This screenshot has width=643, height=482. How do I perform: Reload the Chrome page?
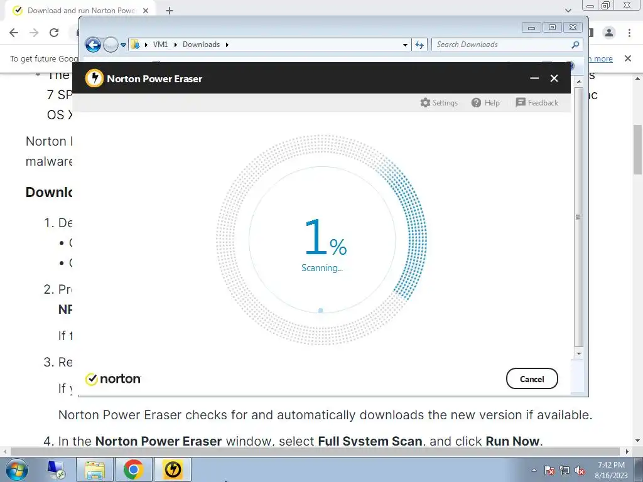tap(54, 33)
